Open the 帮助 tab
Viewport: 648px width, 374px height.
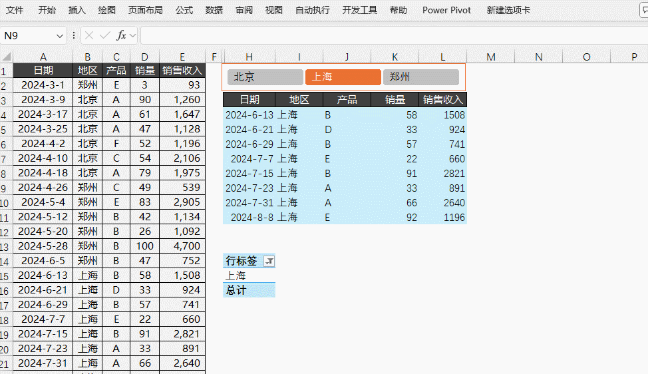[399, 10]
